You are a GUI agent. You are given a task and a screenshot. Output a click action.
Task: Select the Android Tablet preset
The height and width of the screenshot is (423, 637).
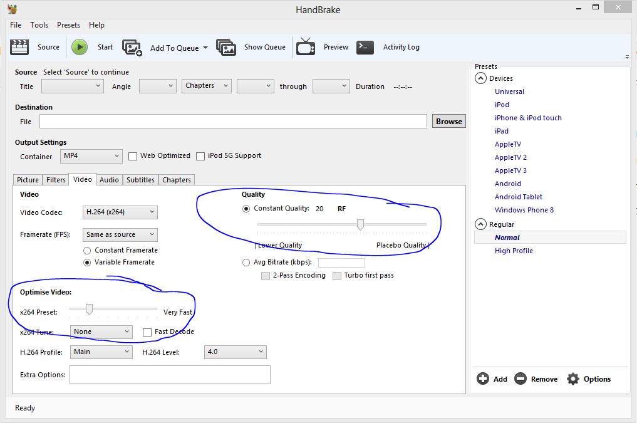[x=519, y=197]
